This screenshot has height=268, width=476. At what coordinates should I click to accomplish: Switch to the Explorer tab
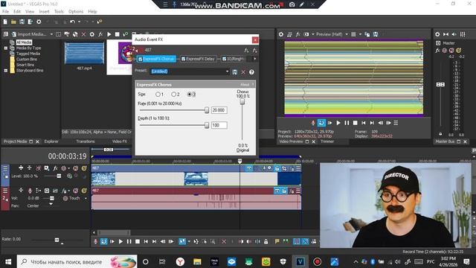click(51, 141)
